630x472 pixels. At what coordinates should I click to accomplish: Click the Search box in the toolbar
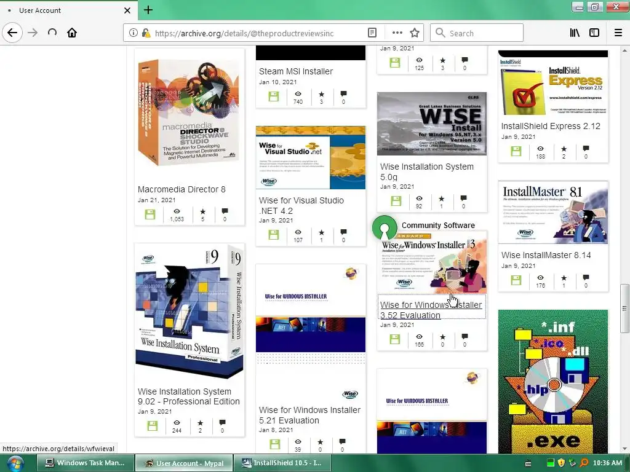click(x=477, y=33)
